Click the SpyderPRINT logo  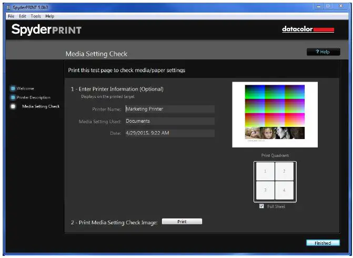pyautogui.click(x=46, y=29)
